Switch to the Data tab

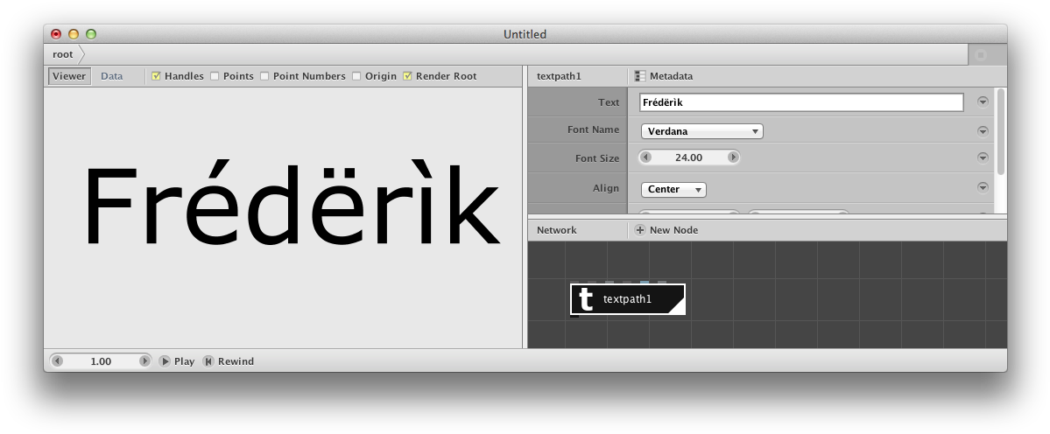(x=112, y=76)
